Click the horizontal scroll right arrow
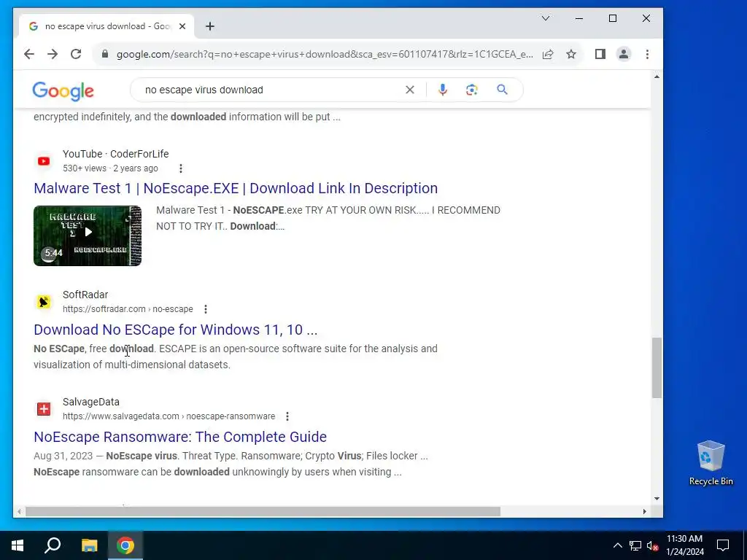The width and height of the screenshot is (747, 560). (x=644, y=511)
